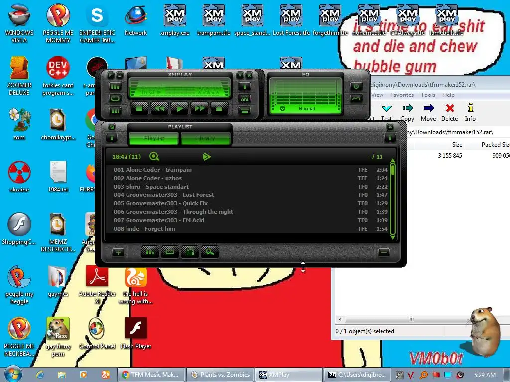Open file with XMPlay eject button

click(x=219, y=109)
